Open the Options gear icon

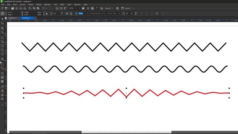[118, 8]
